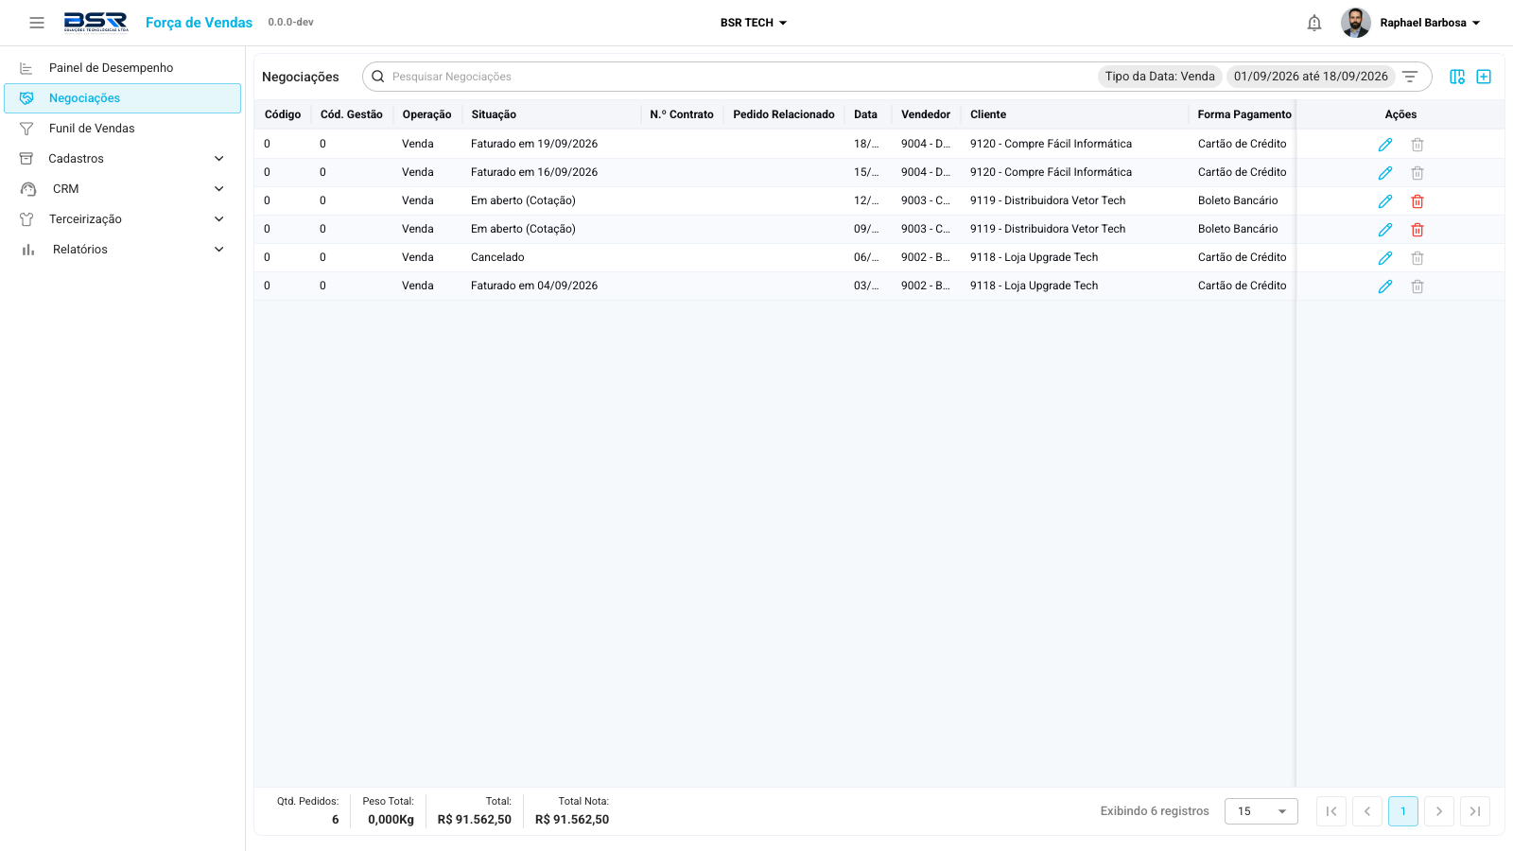Image resolution: width=1513 pixels, height=851 pixels.
Task: Select page 1 in pagination
Action: coord(1403,811)
